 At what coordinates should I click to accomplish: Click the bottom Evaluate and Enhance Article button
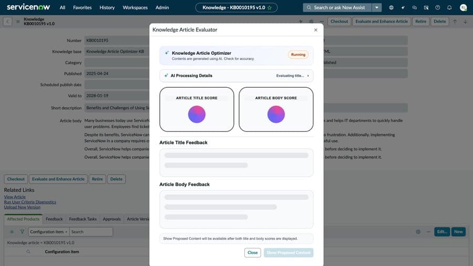(58, 179)
